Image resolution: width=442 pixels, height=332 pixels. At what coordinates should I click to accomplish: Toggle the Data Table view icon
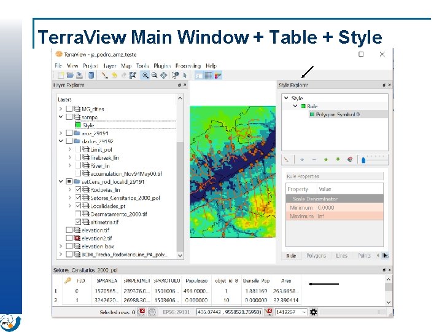click(208, 76)
